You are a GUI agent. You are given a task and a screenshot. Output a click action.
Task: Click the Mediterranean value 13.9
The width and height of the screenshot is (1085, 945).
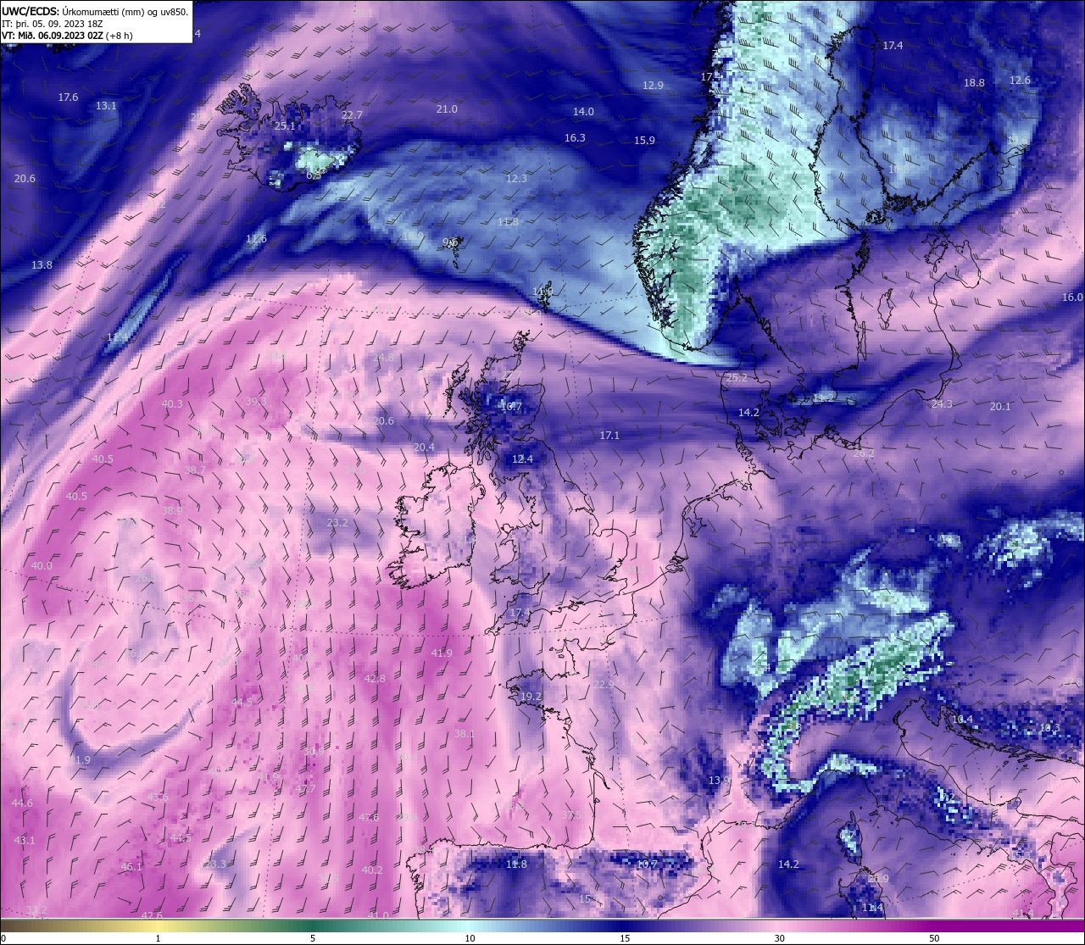(719, 781)
